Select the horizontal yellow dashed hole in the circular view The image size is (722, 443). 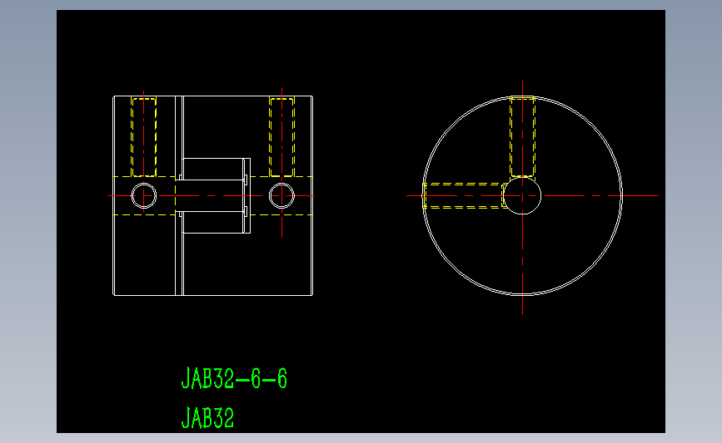click(x=465, y=196)
